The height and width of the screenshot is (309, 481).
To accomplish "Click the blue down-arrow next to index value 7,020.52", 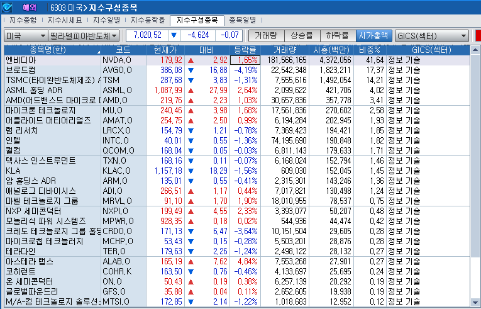I will (174, 35).
